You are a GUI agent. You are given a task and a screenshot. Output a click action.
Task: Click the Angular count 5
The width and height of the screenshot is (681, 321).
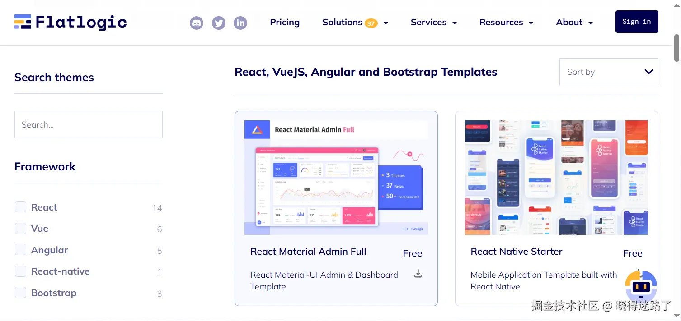(160, 251)
